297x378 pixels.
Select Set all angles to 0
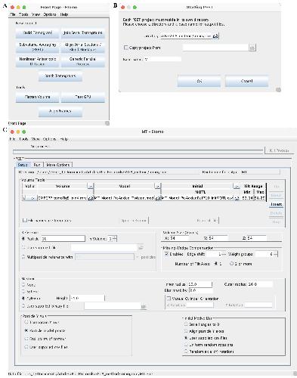tap(186, 324)
